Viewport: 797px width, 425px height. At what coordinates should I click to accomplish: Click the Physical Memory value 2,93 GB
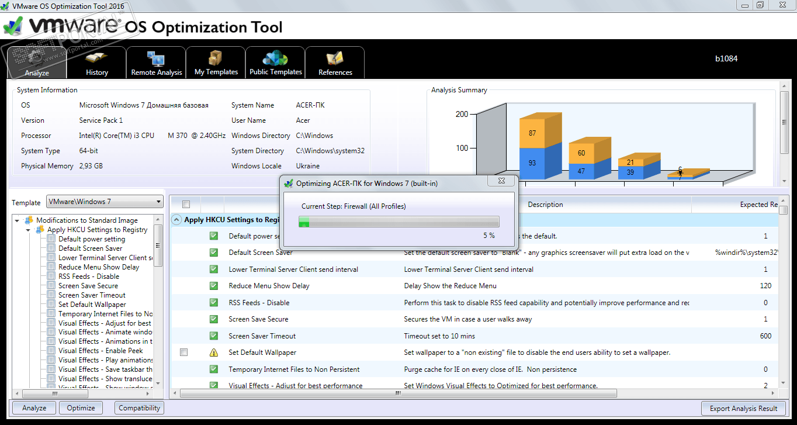pyautogui.click(x=91, y=166)
